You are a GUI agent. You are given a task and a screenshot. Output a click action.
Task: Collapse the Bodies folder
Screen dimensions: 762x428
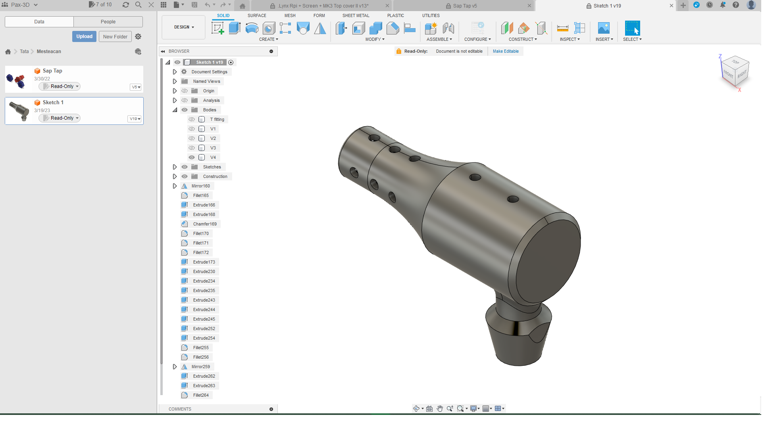175,110
